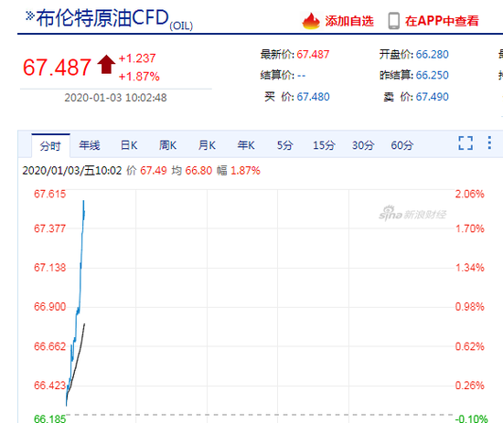
Task: Click 结算价 dash value
Action: (x=301, y=76)
